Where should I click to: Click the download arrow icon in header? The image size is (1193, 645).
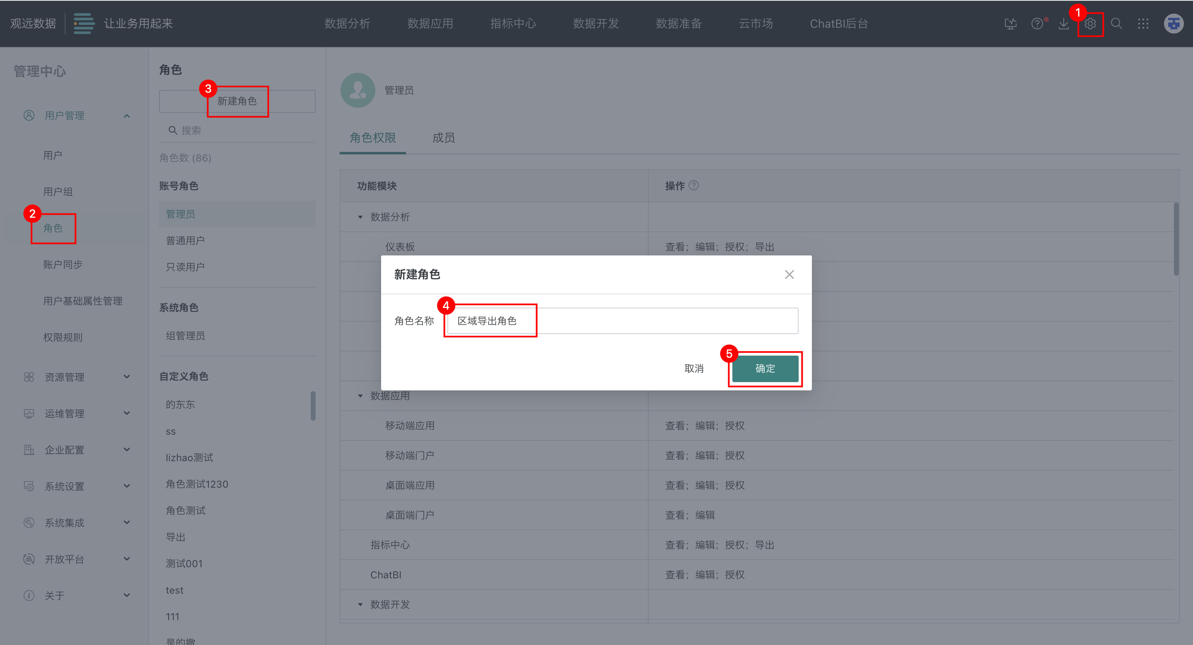click(x=1064, y=24)
